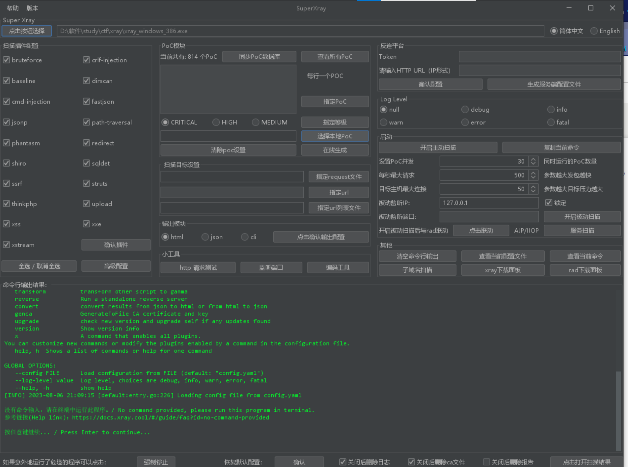Focus the Token input field
Screen dimensions: 628x467
coord(539,57)
